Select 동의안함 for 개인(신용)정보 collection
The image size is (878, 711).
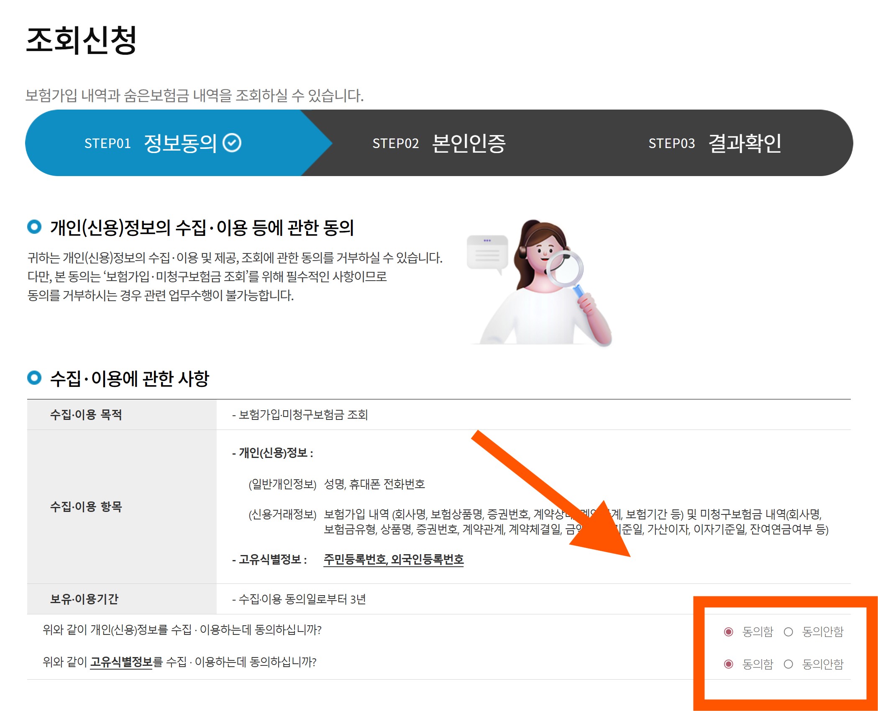tap(788, 632)
